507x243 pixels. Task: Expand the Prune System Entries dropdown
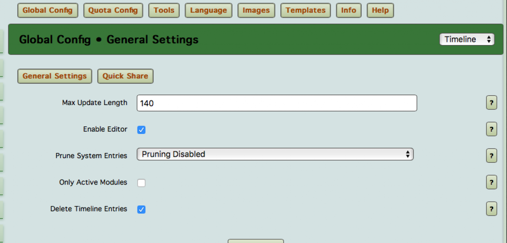pos(275,154)
